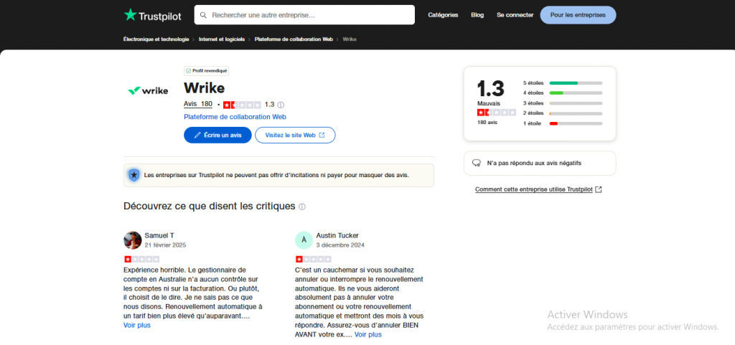
Task: Click the search magnifier icon
Action: click(203, 15)
